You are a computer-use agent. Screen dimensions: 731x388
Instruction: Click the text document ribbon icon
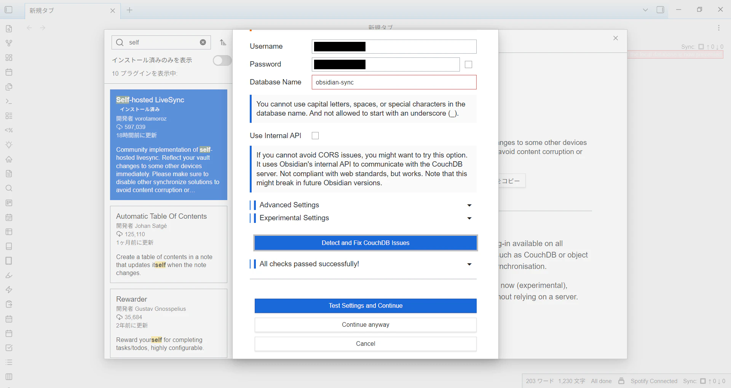point(9,173)
